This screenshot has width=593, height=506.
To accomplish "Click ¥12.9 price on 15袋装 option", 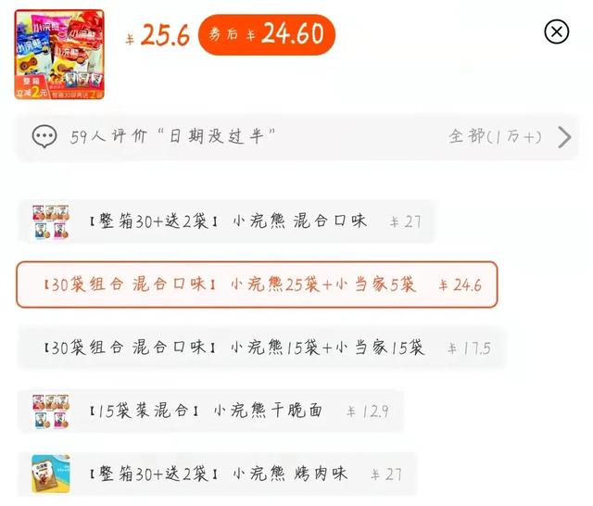I will click(368, 411).
